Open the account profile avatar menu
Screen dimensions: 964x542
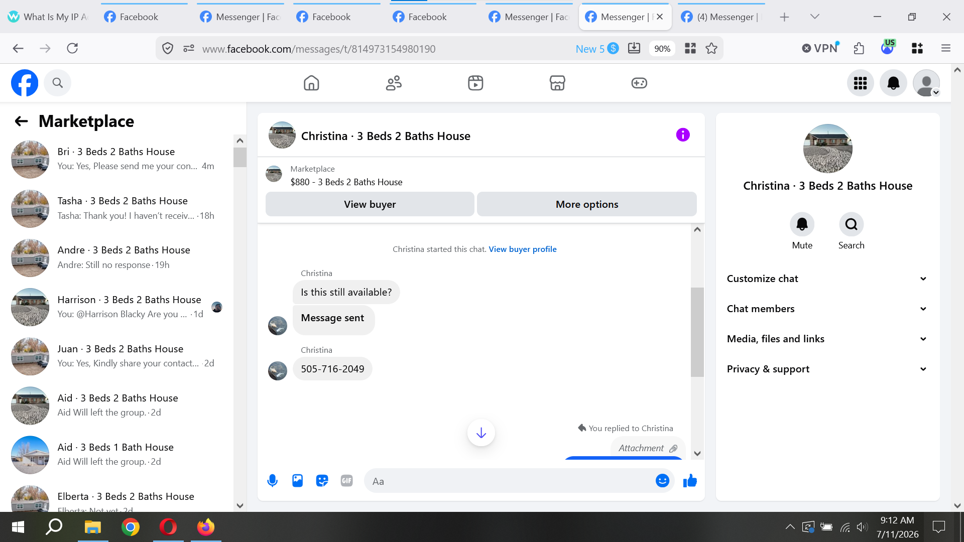coord(926,83)
